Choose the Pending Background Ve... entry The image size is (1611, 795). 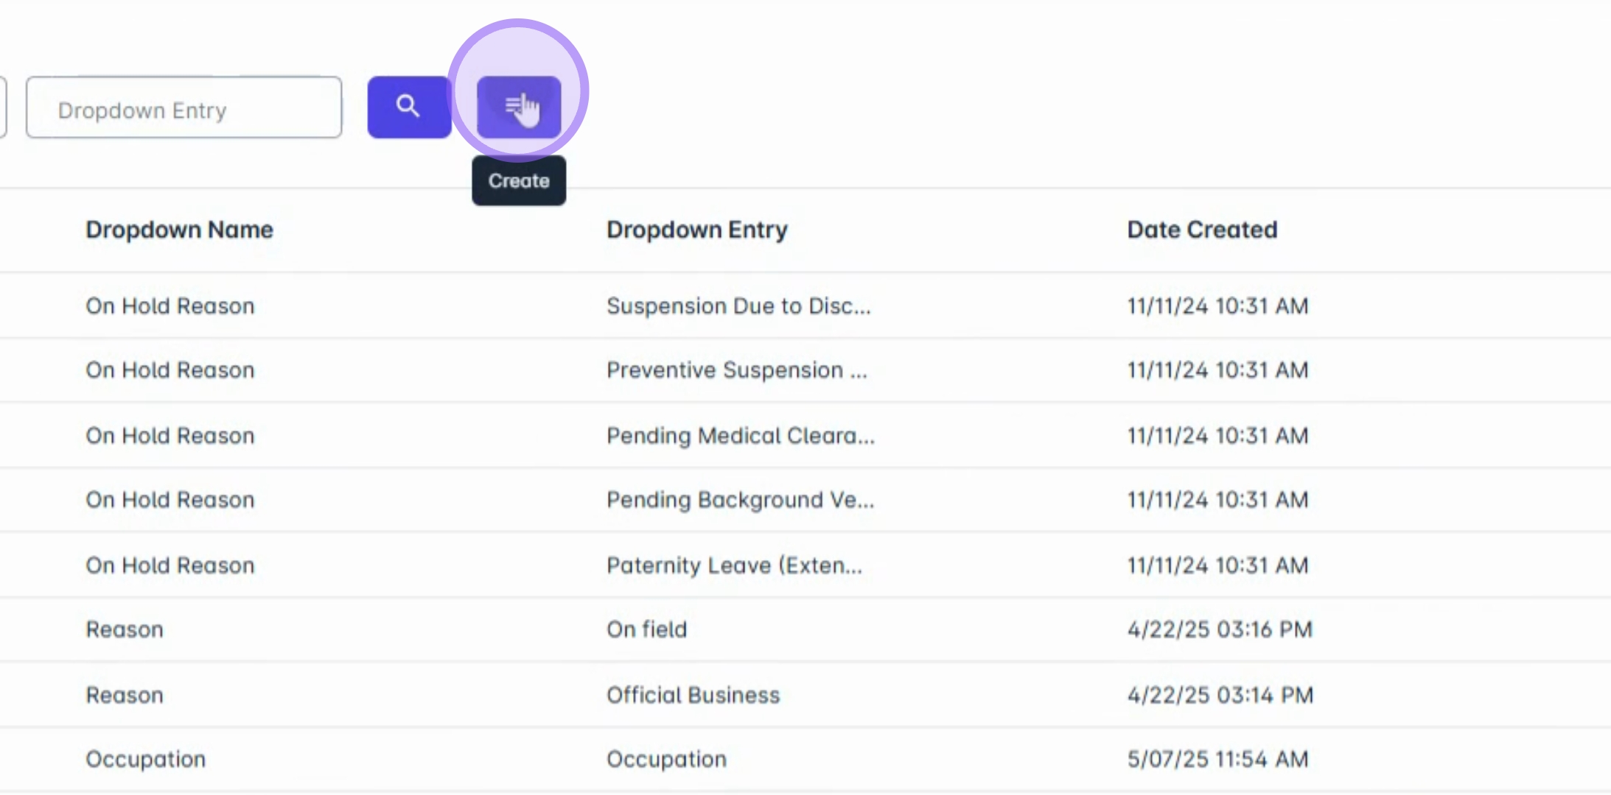[x=740, y=500]
